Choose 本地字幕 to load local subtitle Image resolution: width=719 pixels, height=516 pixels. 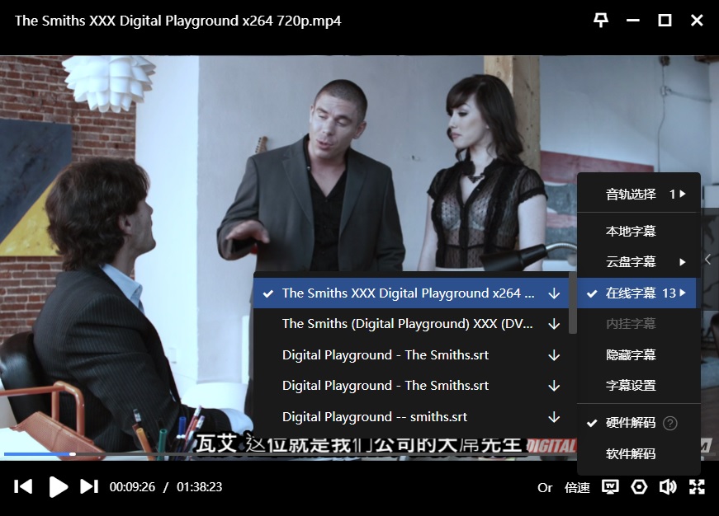pos(631,232)
